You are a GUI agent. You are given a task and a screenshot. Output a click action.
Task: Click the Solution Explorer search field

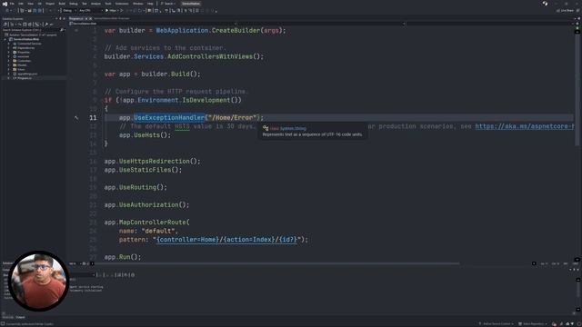[x=30, y=30]
